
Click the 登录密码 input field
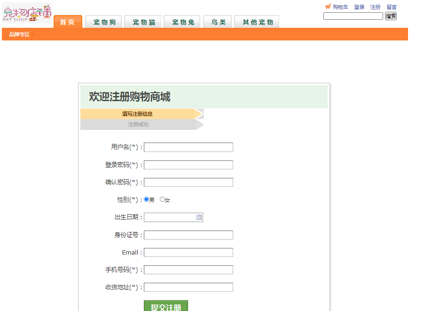click(189, 165)
